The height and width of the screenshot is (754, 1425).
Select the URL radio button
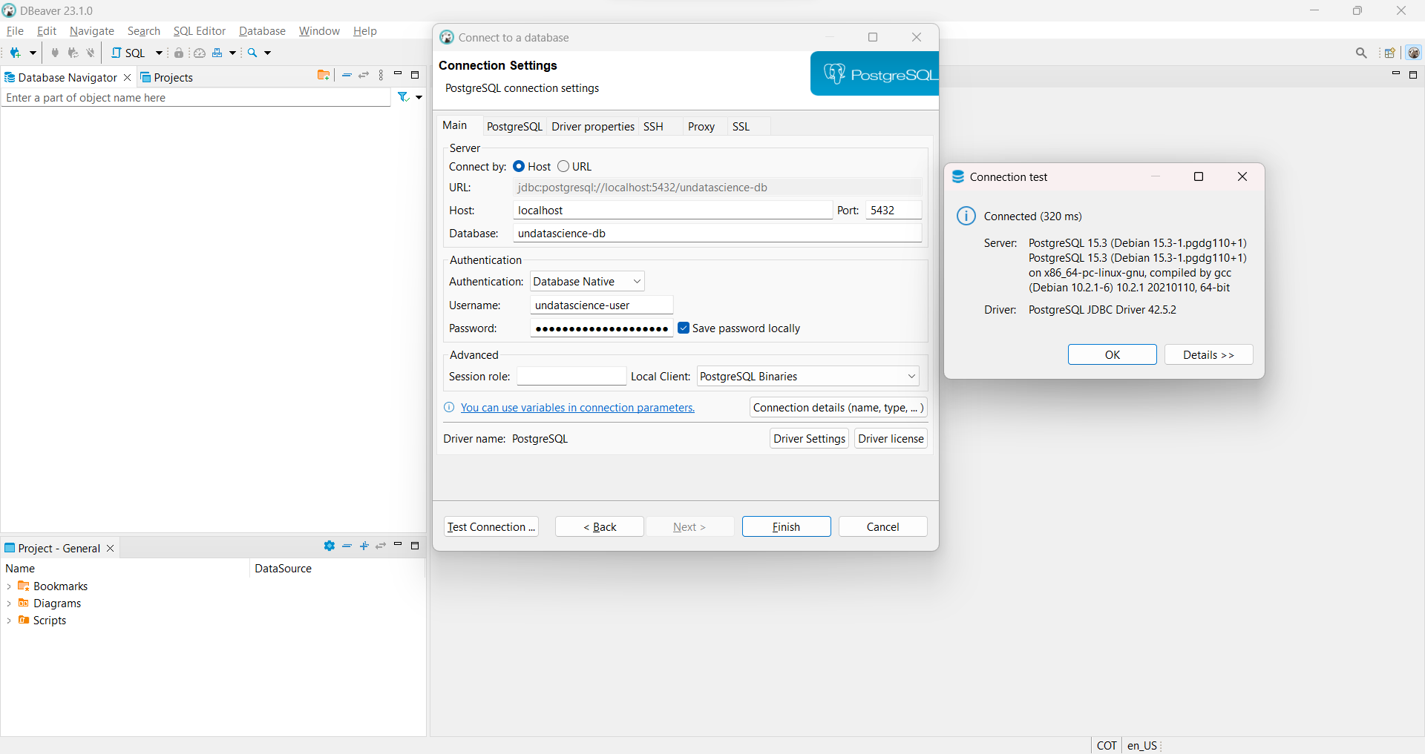(x=563, y=166)
